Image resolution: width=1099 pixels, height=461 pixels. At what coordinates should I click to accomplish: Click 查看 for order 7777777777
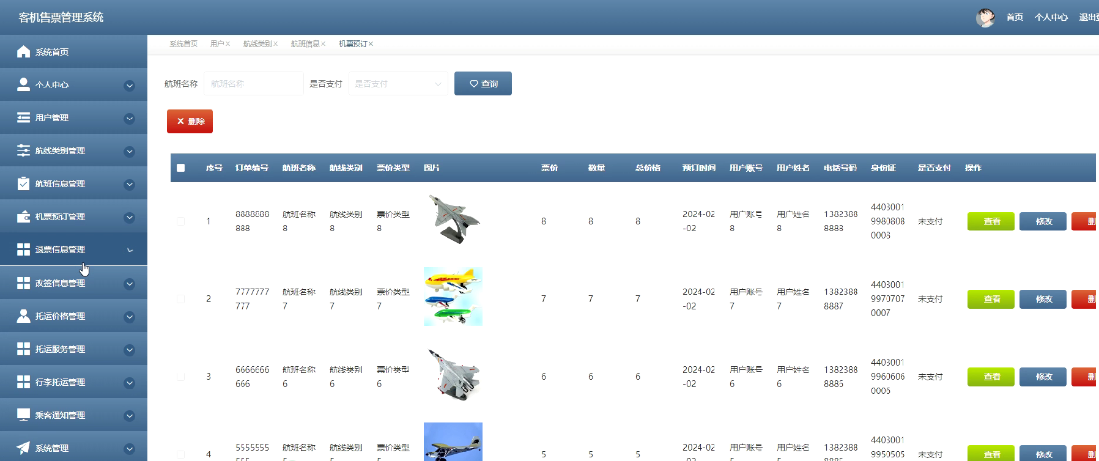tap(991, 299)
